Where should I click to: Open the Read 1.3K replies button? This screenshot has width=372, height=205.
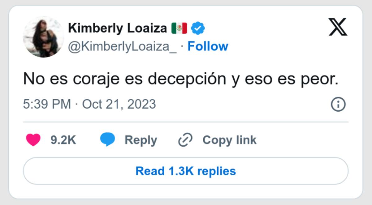(186, 171)
